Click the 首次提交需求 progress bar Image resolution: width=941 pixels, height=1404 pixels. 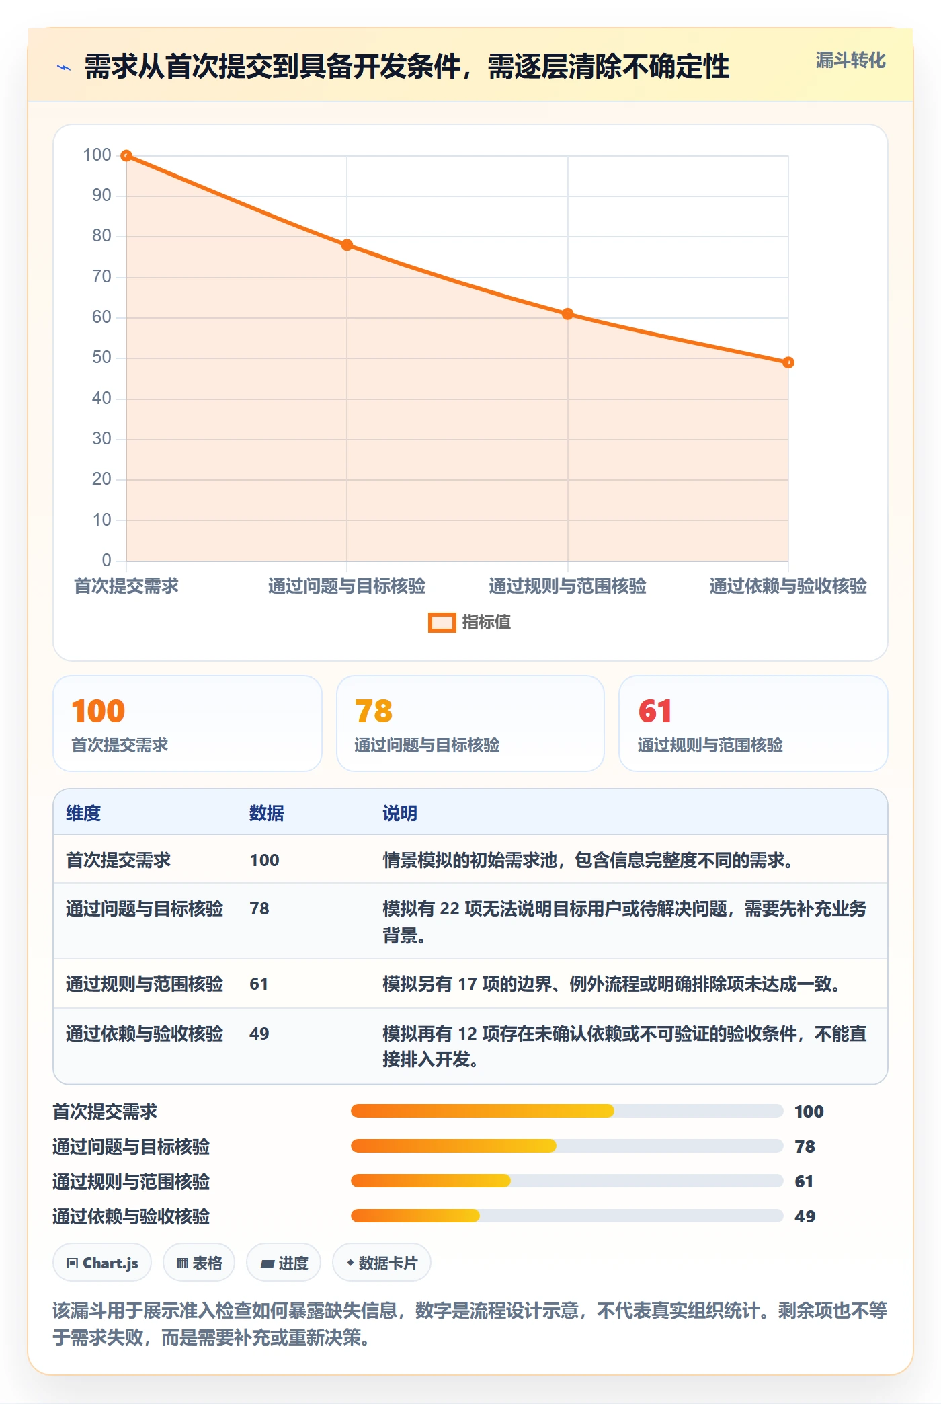(x=567, y=1111)
